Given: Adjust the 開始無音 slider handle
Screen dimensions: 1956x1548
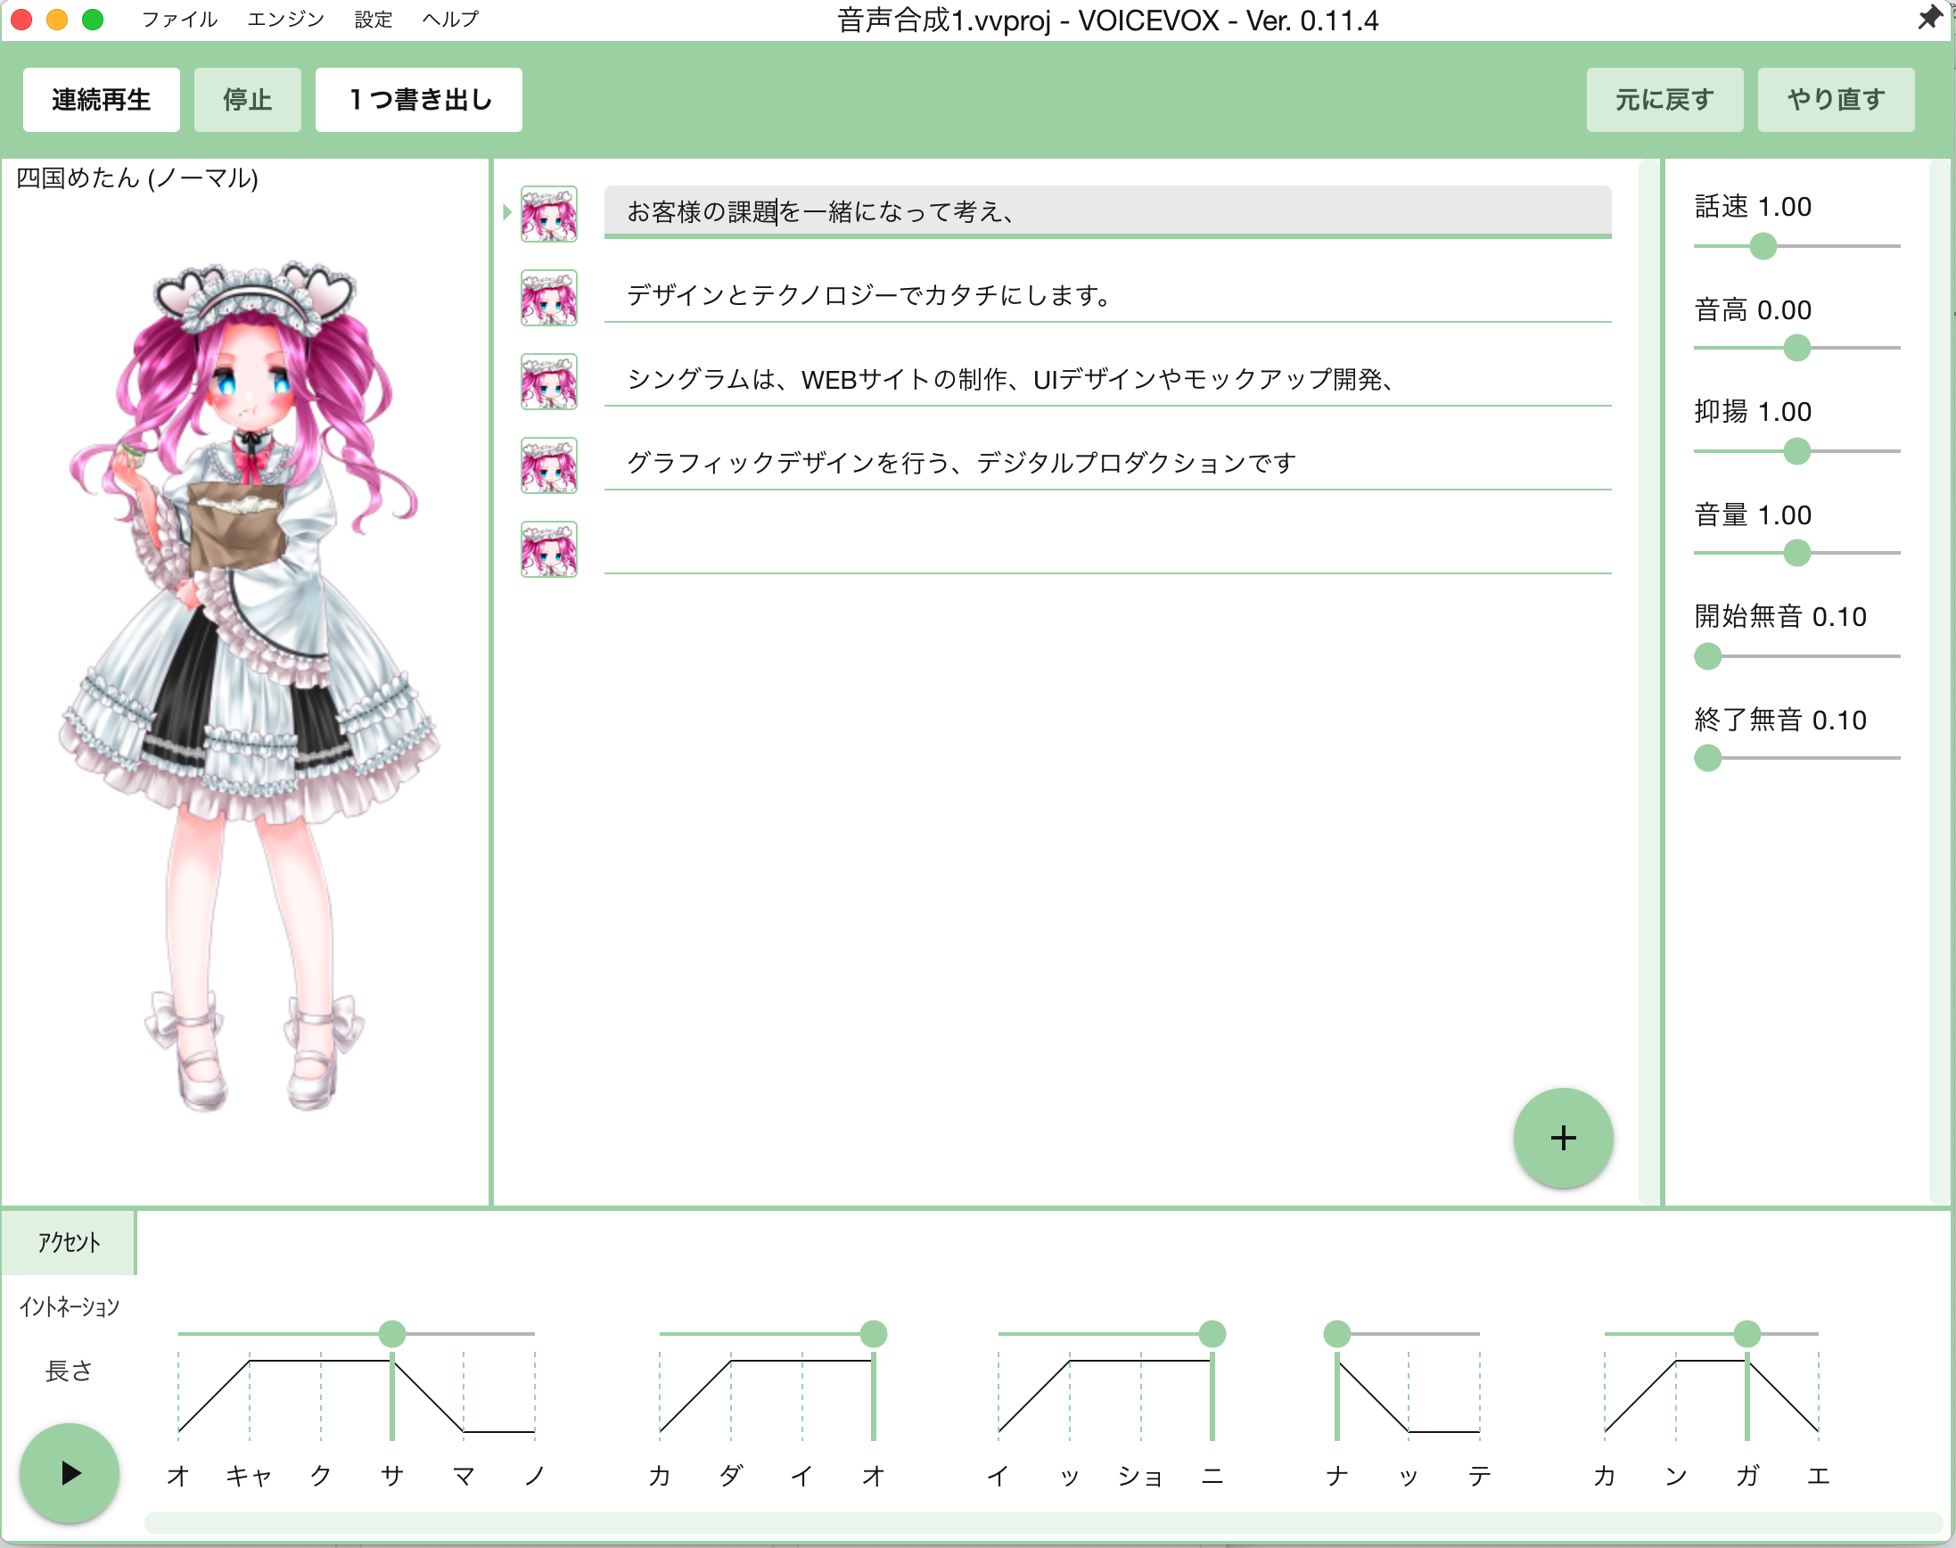Looking at the screenshot, I should (1708, 656).
